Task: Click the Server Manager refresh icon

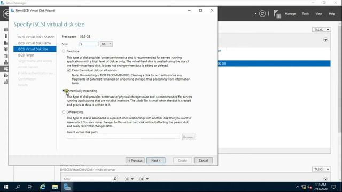Action: (x=262, y=14)
